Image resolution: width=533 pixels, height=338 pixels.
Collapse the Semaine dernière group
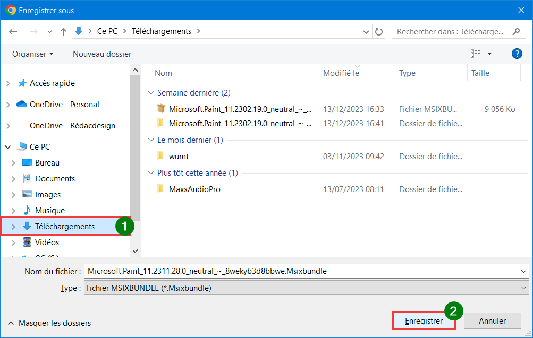151,93
